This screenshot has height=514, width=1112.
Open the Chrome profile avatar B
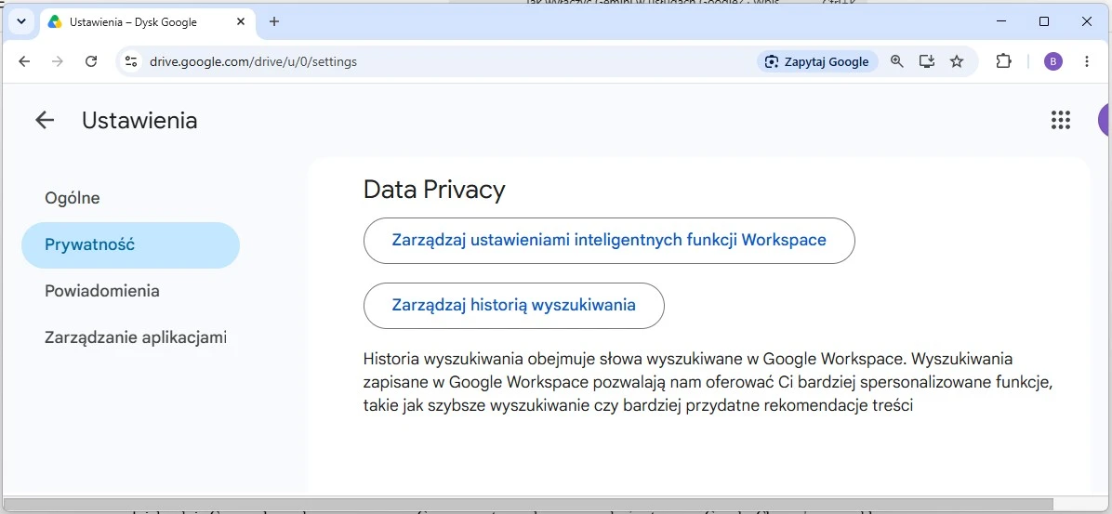click(1053, 61)
